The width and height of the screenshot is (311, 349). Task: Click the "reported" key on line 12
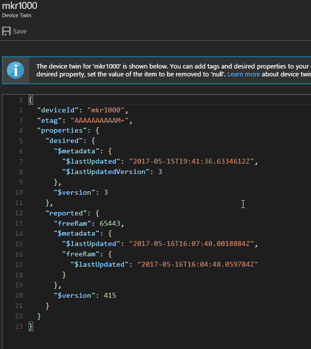[x=67, y=213]
